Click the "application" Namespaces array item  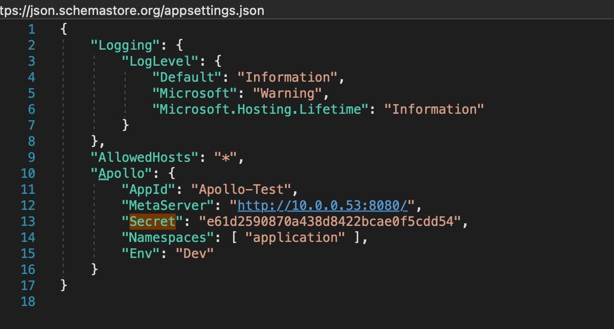[x=295, y=238]
